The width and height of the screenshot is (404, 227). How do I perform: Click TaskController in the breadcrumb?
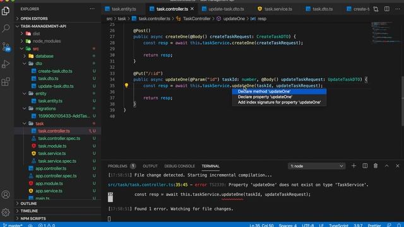pyautogui.click(x=196, y=18)
